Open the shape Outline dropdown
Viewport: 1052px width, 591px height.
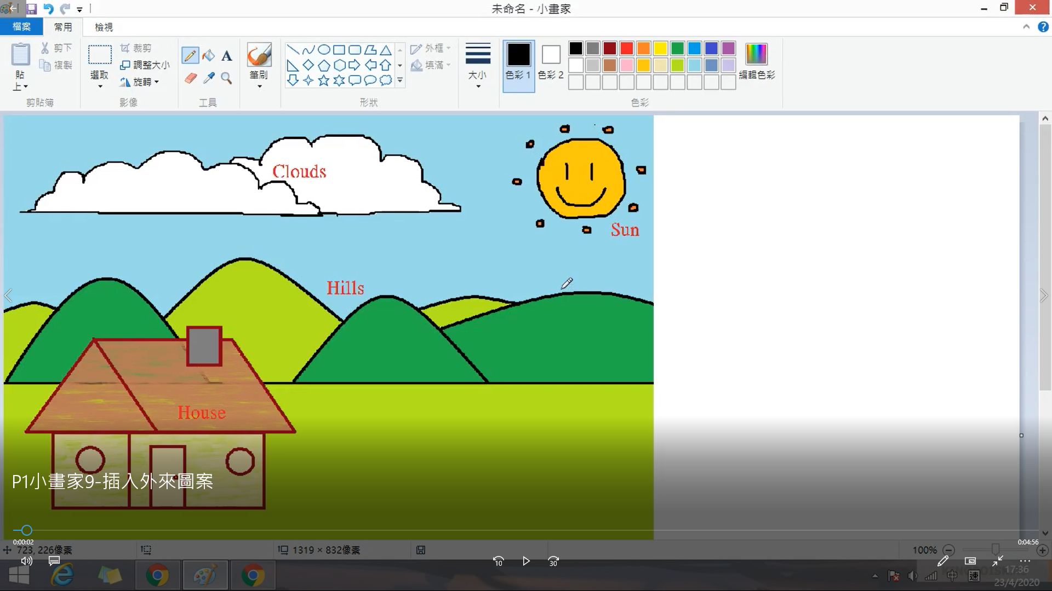tap(431, 48)
